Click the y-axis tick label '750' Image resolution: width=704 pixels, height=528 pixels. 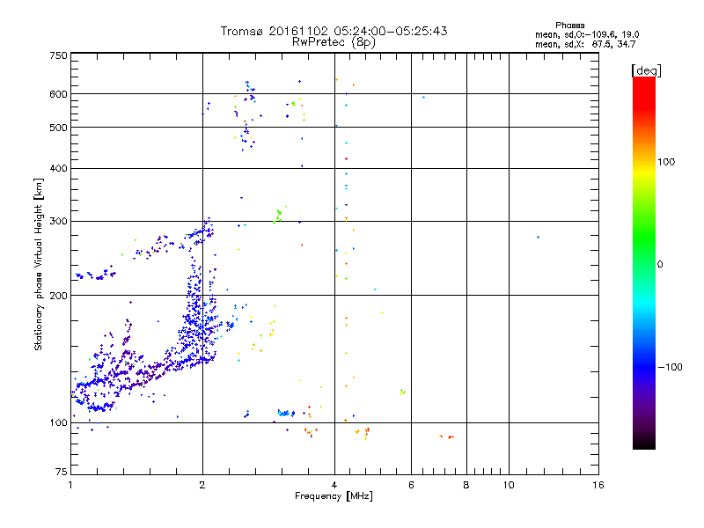click(58, 55)
